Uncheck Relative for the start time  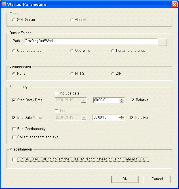coord(132,100)
